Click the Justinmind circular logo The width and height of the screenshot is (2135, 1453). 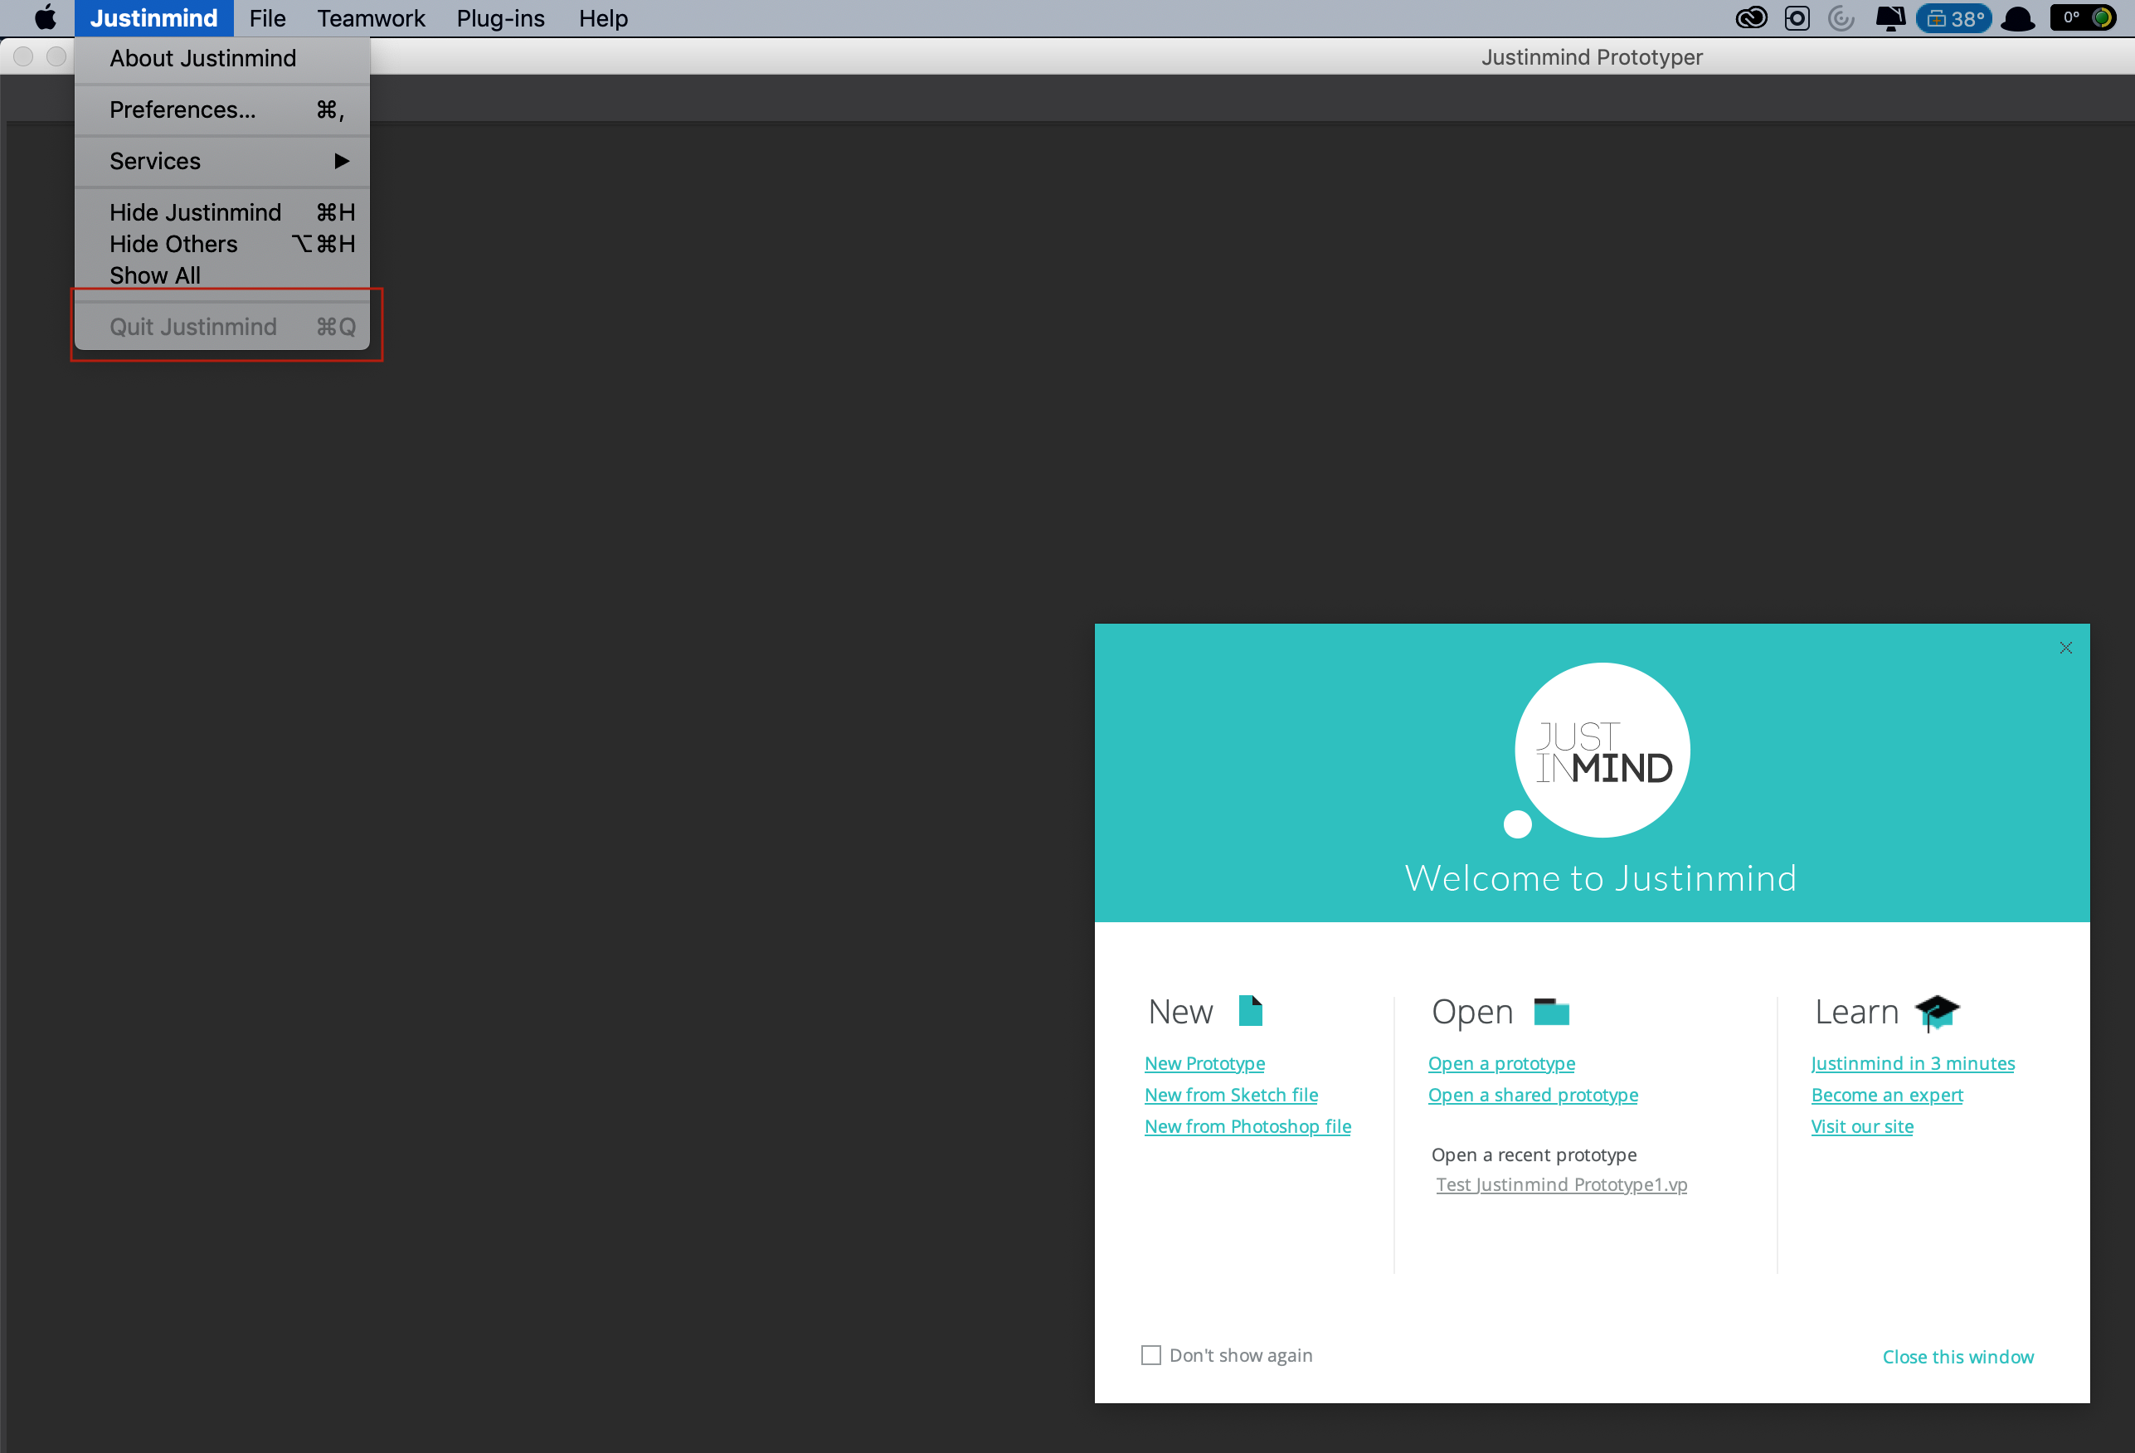[1602, 751]
